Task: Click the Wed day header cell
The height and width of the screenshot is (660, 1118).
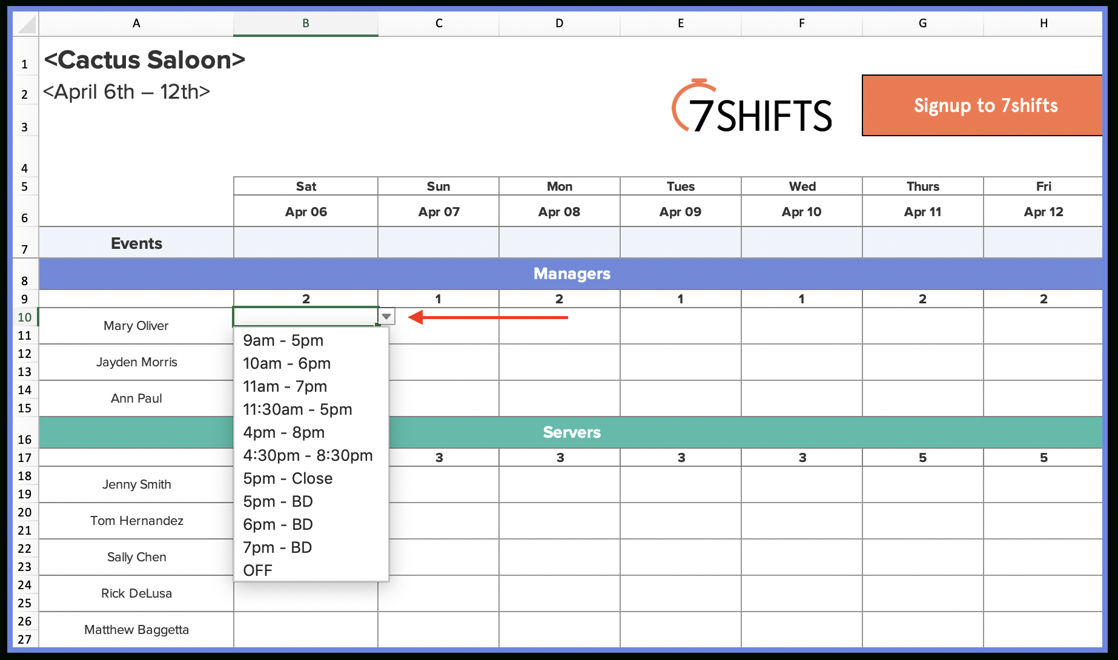Action: click(802, 186)
